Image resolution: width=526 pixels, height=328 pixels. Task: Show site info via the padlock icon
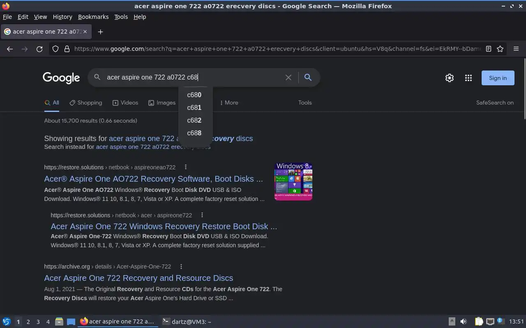coord(67,49)
